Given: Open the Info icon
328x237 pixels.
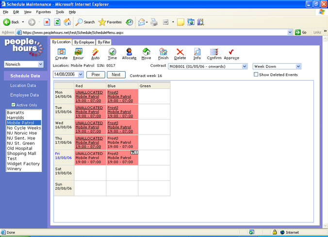Looking at the screenshot, I should pos(197,52).
